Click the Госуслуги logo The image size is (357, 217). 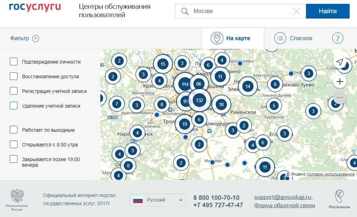[35, 7]
